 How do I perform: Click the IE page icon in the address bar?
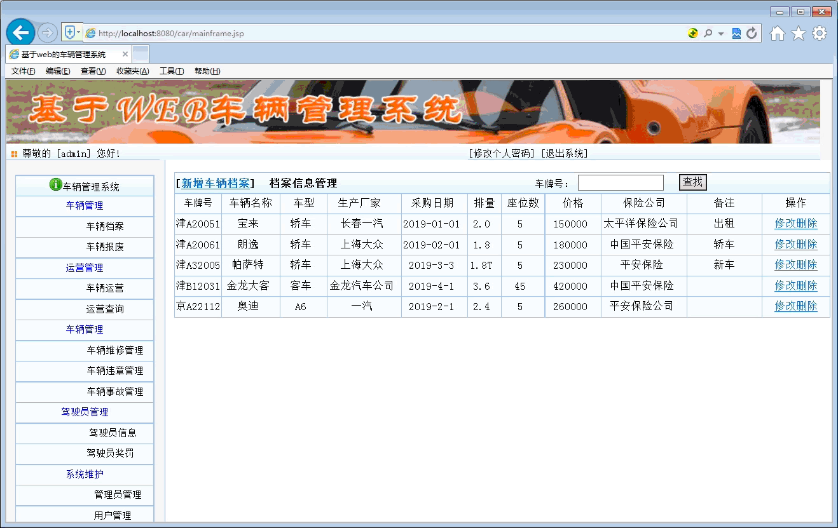[x=90, y=34]
